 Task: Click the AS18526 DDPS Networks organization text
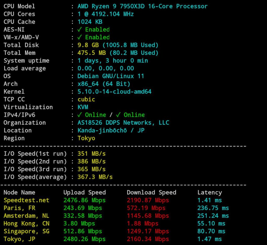coord(123,123)
